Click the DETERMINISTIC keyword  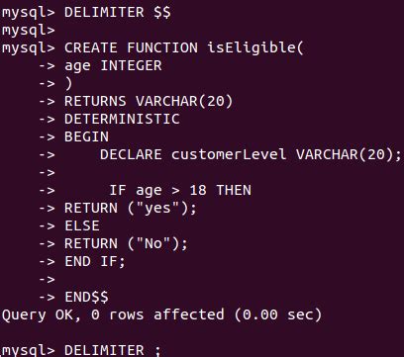point(122,119)
